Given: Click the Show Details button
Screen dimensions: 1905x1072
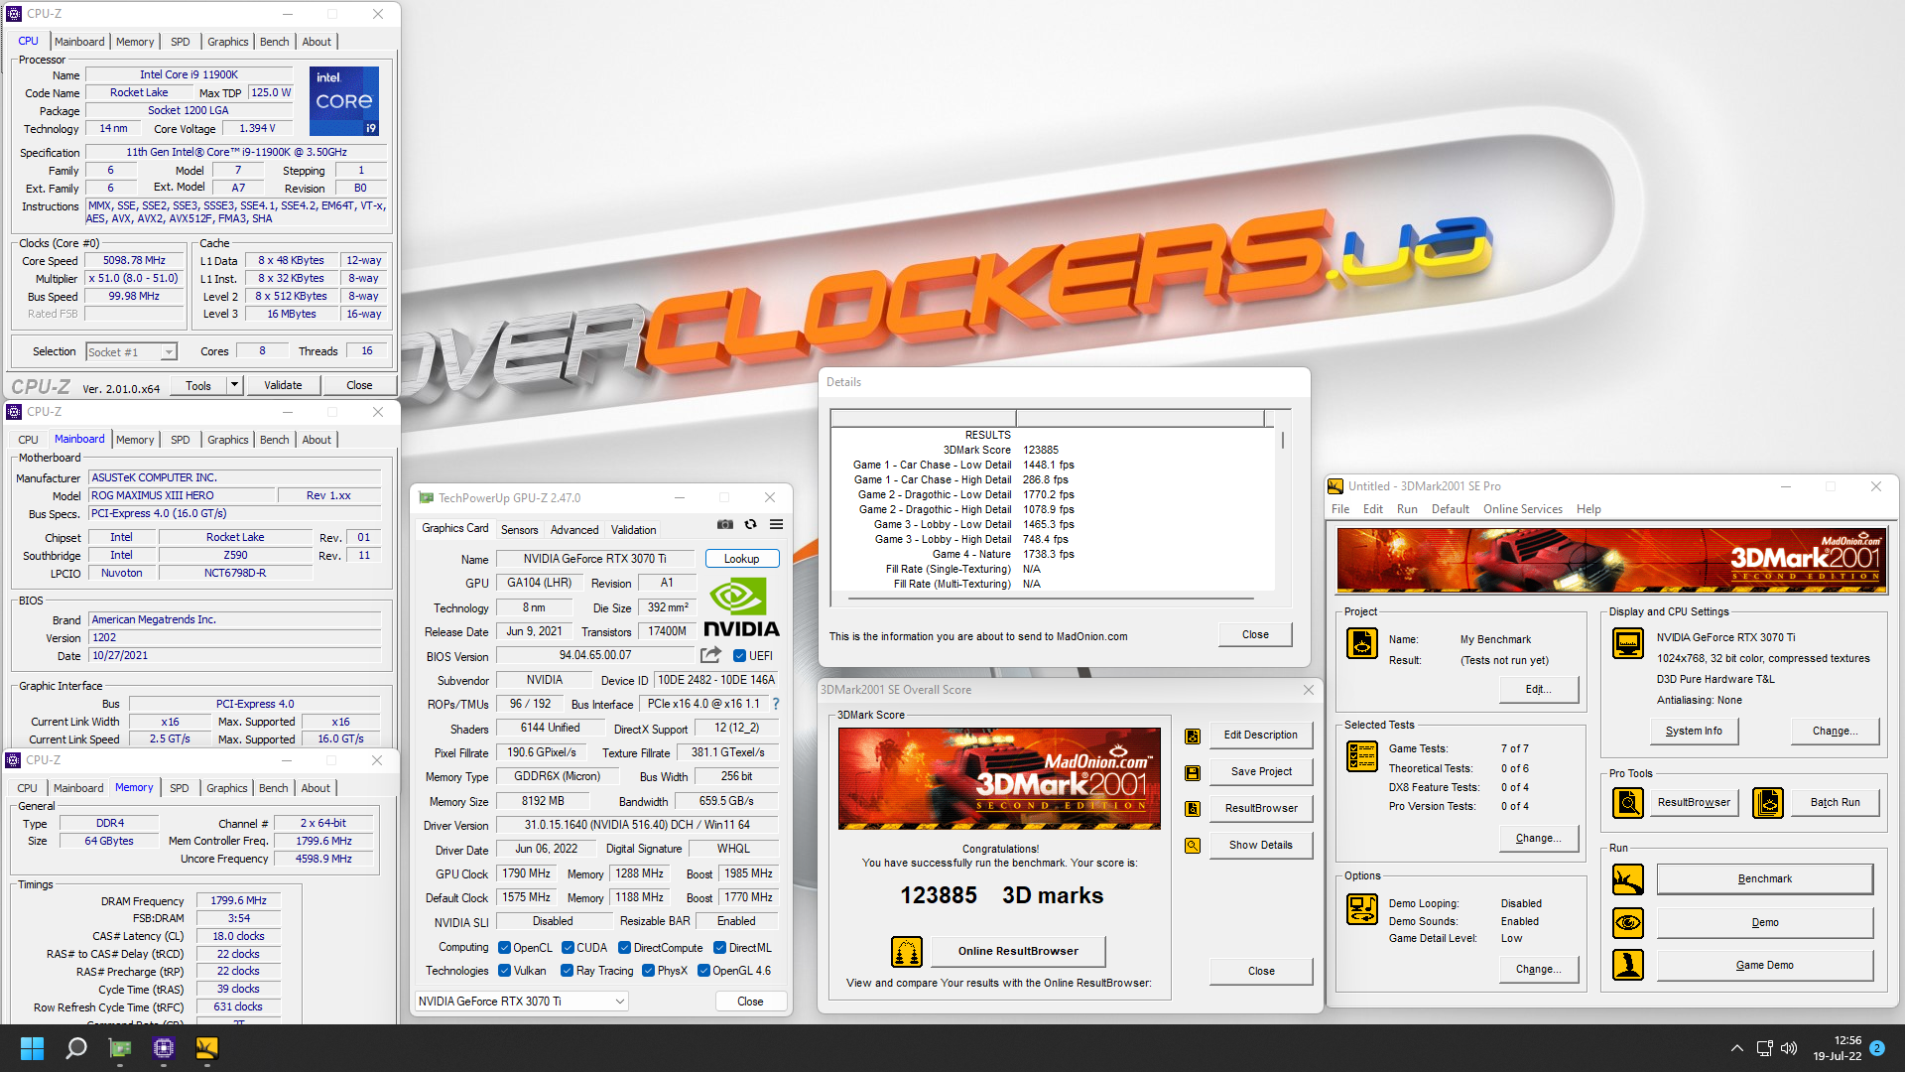Looking at the screenshot, I should pos(1261,846).
